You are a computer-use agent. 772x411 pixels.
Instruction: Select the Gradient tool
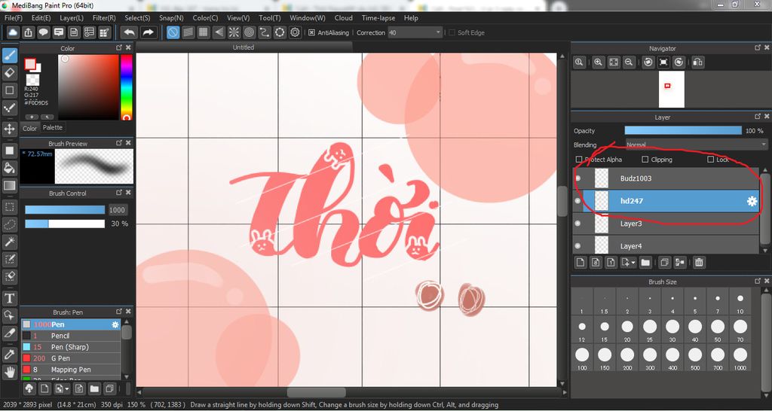click(9, 185)
